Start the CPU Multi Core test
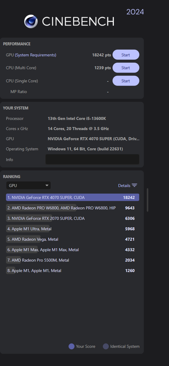 (126, 68)
